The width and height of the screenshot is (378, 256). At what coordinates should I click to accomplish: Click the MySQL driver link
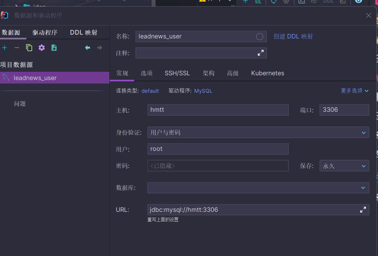203,91
